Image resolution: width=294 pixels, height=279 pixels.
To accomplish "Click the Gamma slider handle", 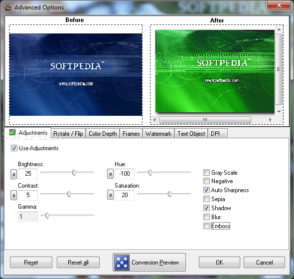I will click(x=47, y=216).
